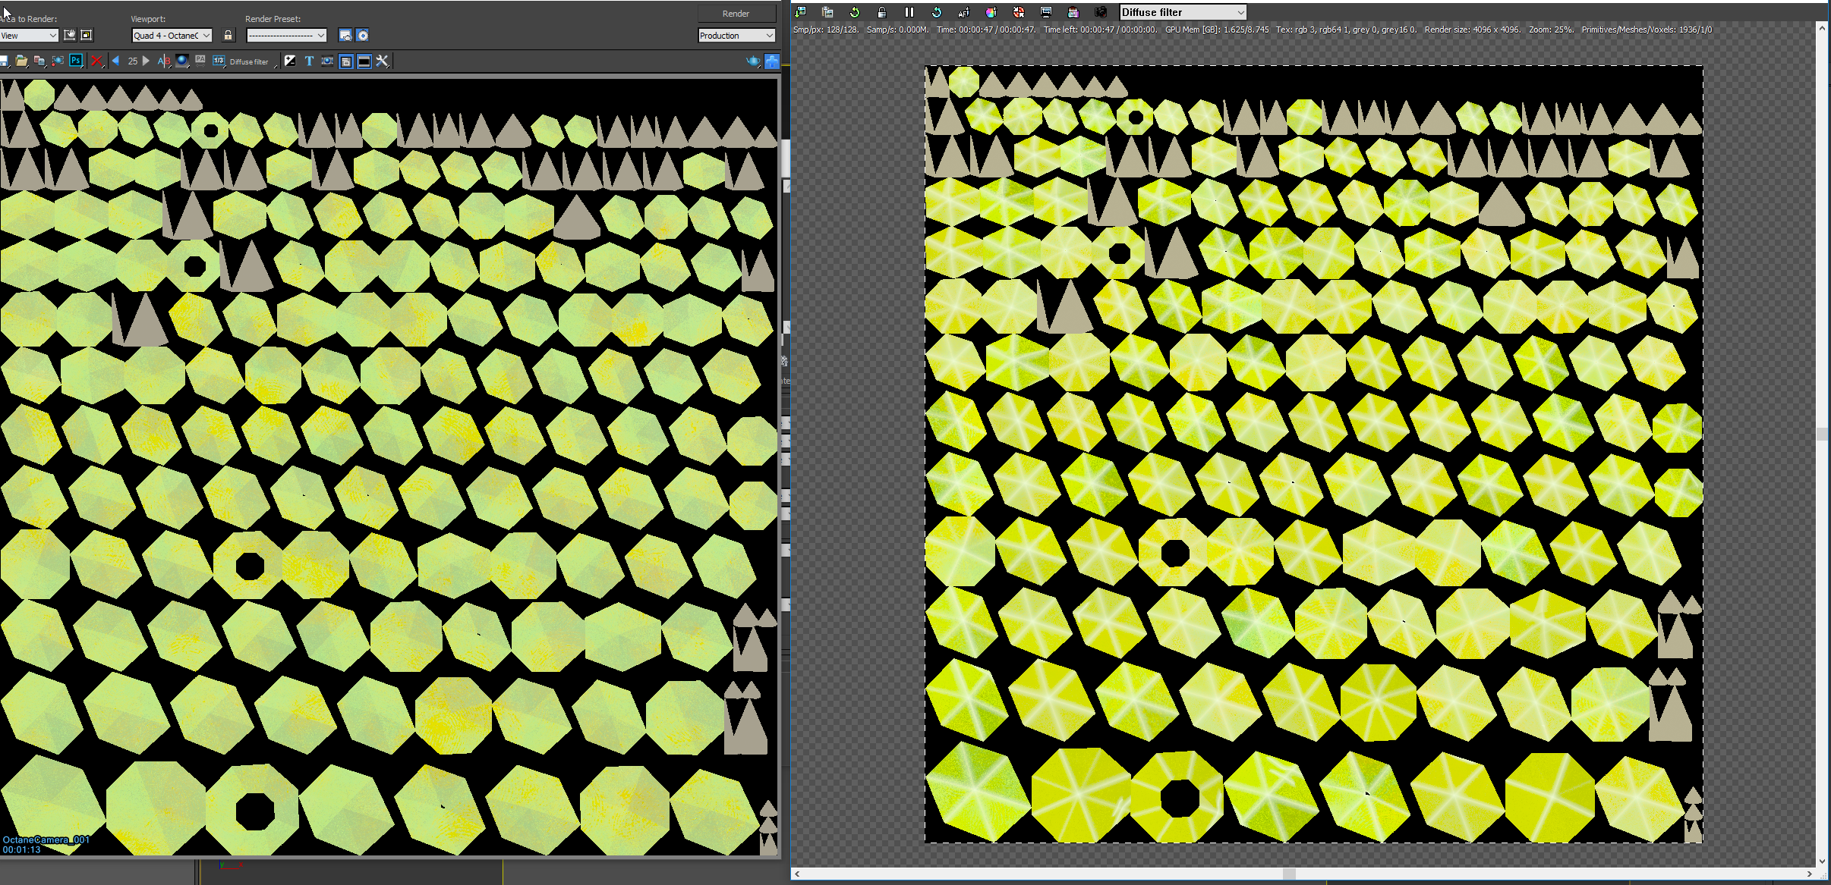Click the AF auto focus picker icon

pyautogui.click(x=963, y=12)
